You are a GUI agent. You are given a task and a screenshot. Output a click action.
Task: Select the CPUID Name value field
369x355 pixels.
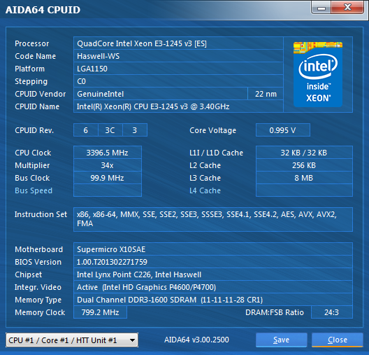click(x=178, y=106)
